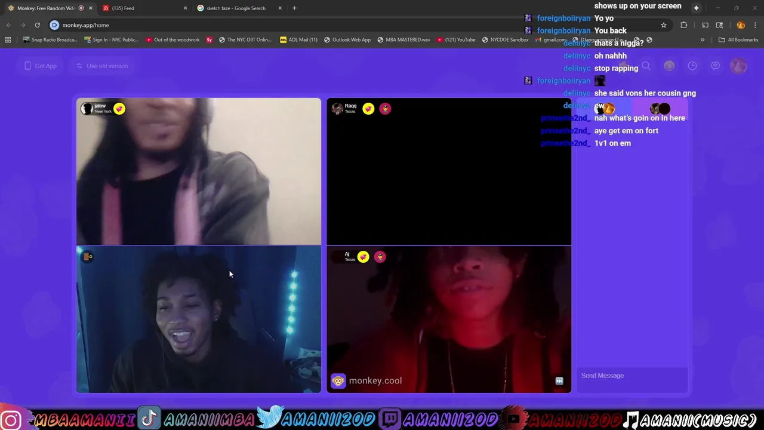This screenshot has height=430, width=764.
Task: Click Raqq's profile avatar on video
Action: pyautogui.click(x=337, y=108)
